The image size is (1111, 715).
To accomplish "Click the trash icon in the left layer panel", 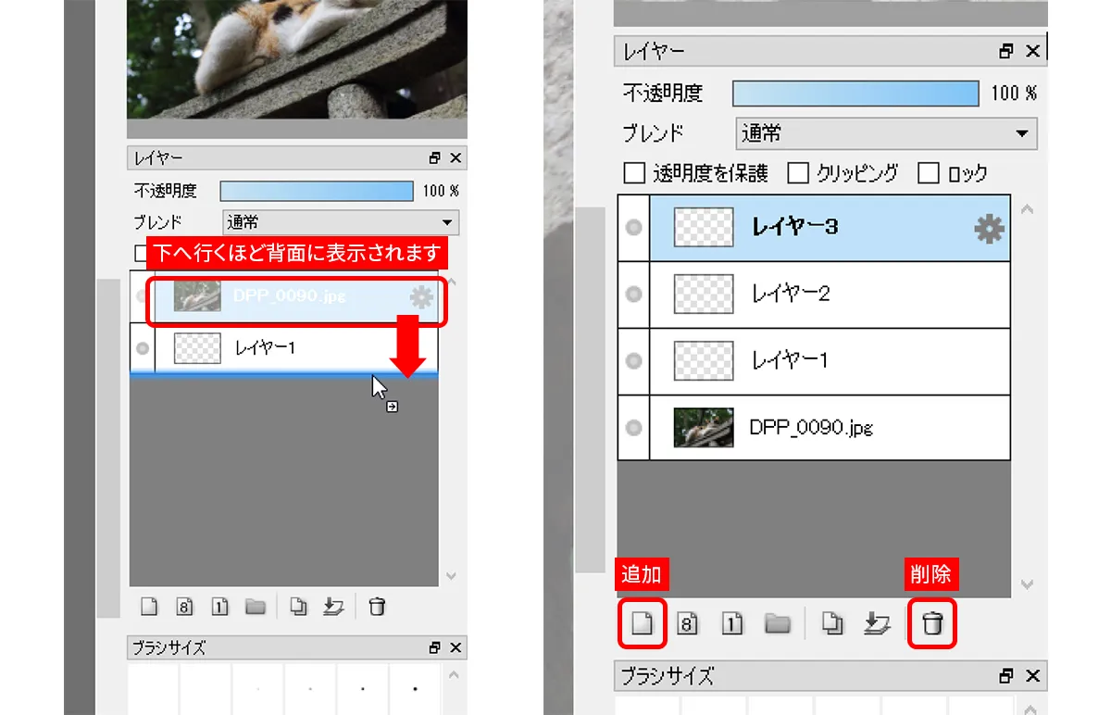I will pos(377,607).
